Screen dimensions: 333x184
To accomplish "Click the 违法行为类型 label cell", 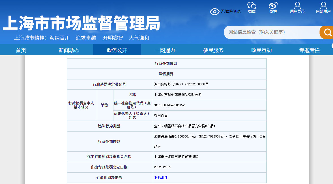I will (x=110, y=126).
